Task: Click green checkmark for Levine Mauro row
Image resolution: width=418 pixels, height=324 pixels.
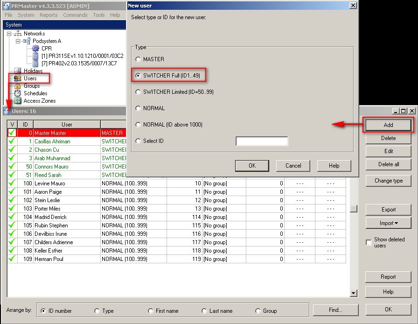Action: (x=12, y=183)
